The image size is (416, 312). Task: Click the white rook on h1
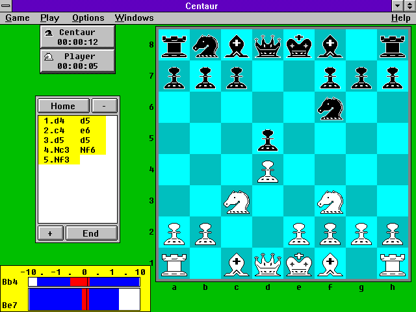point(393,264)
